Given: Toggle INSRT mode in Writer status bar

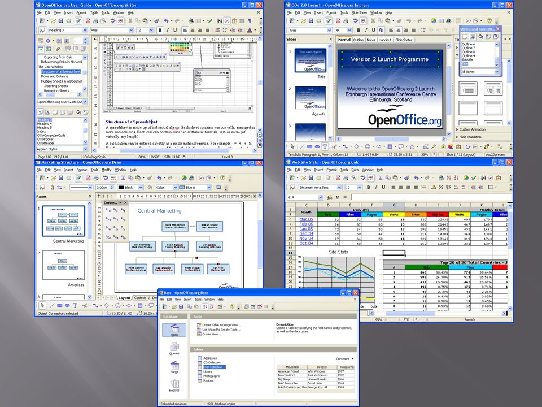Looking at the screenshot, I should (155, 157).
